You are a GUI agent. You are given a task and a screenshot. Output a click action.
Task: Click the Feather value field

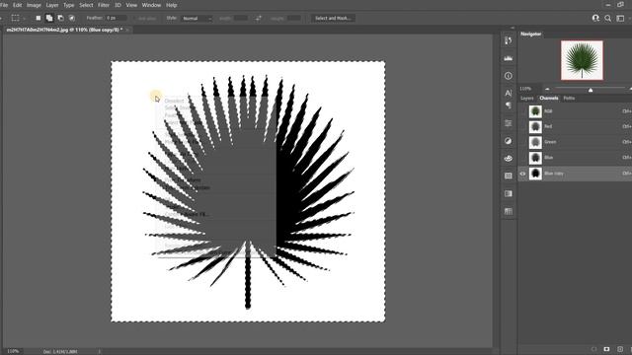(x=116, y=18)
